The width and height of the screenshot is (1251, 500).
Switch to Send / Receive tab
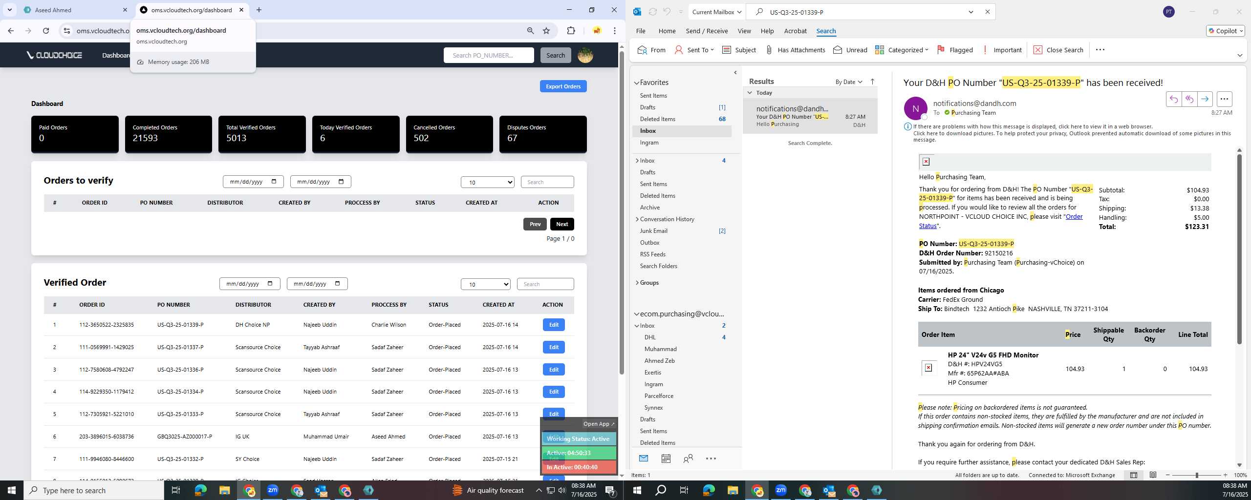tap(707, 31)
